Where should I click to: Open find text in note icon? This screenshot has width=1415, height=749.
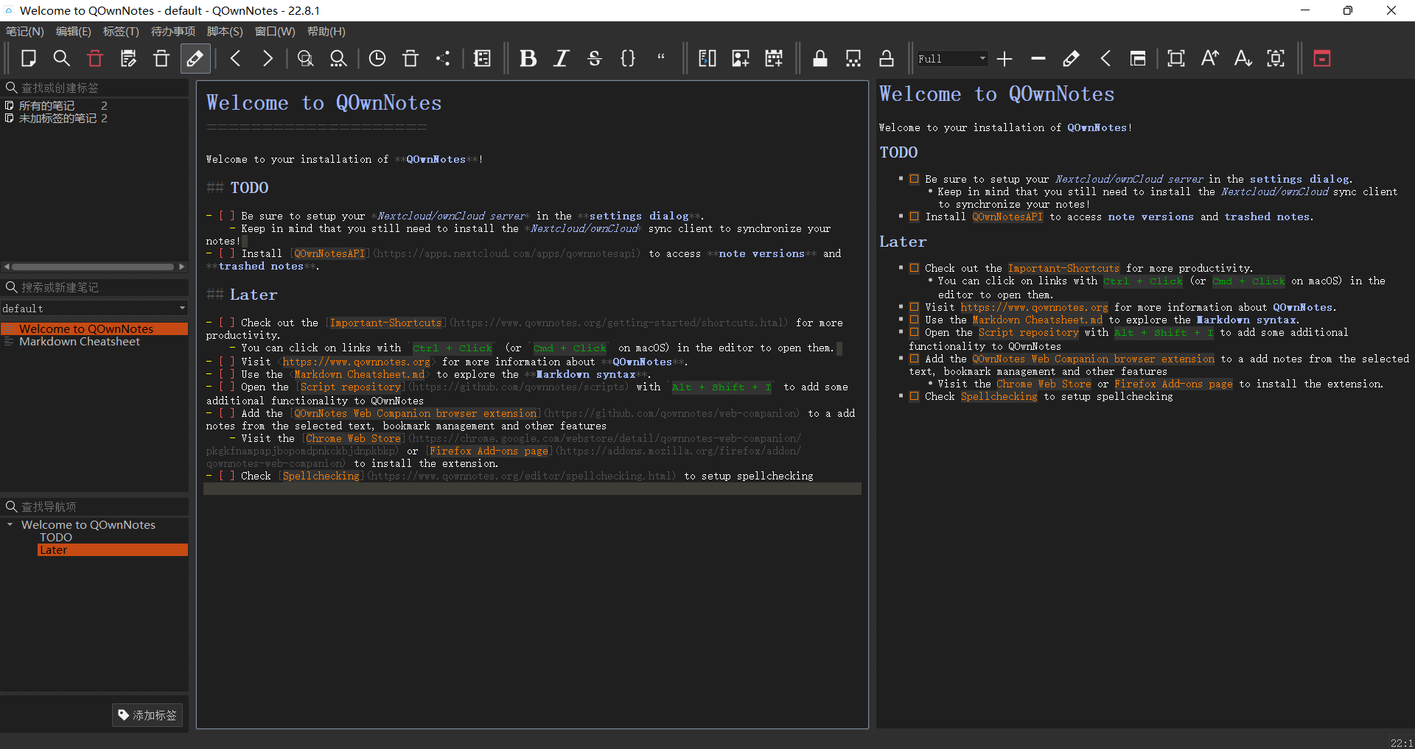pyautogui.click(x=305, y=58)
